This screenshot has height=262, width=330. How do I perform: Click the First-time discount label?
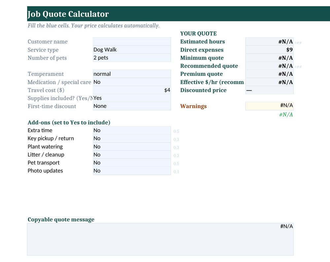click(x=52, y=106)
